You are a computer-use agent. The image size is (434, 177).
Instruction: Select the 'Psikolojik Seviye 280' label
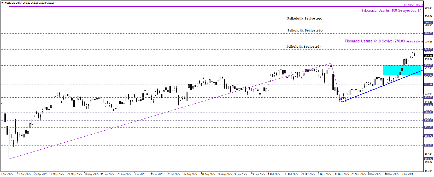click(305, 30)
